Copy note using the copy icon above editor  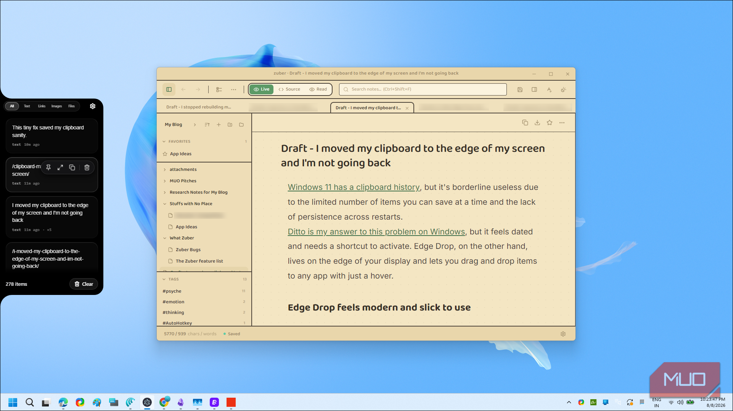(525, 123)
